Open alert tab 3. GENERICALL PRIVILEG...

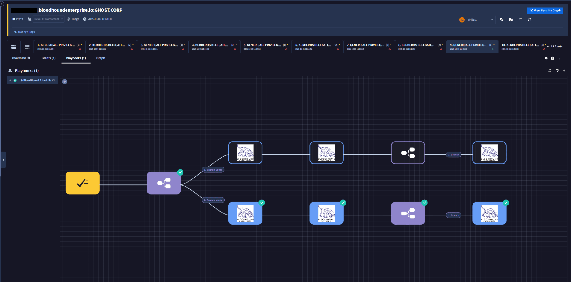pyautogui.click(x=163, y=47)
